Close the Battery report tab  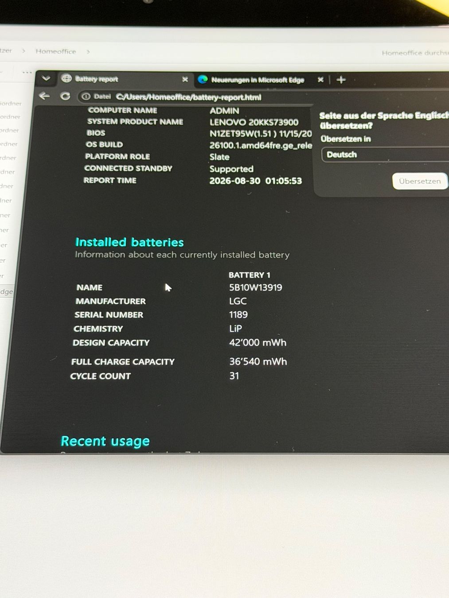(x=185, y=79)
